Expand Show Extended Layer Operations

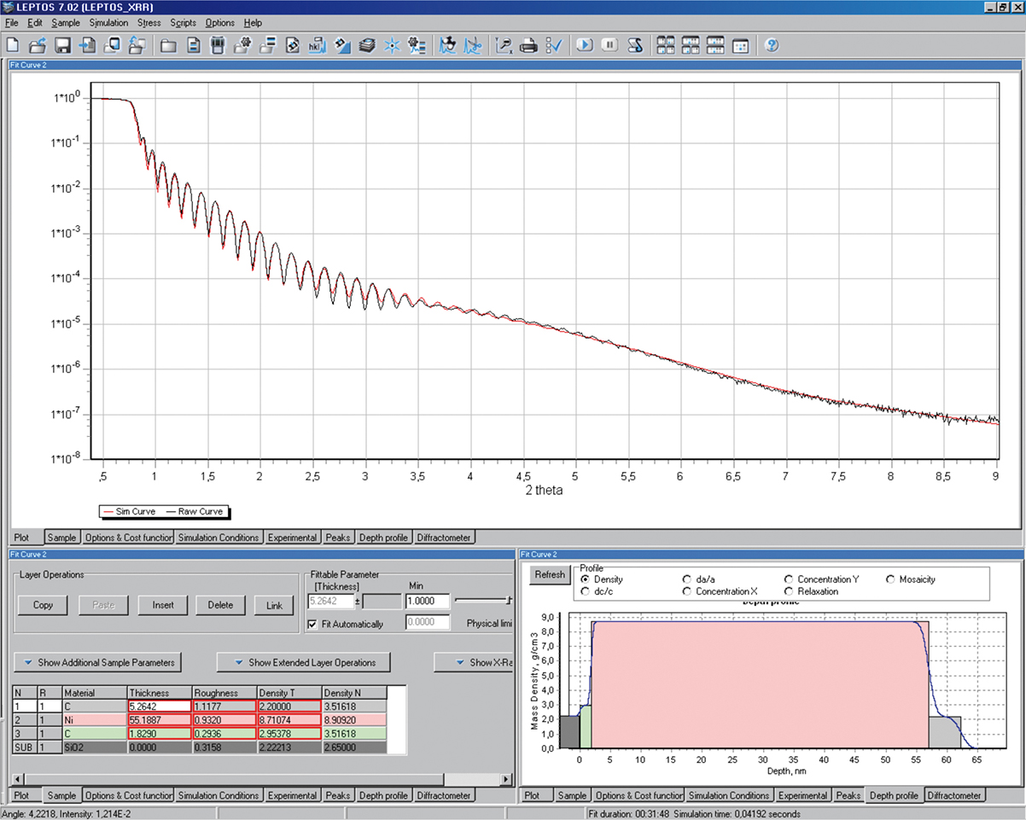pyautogui.click(x=304, y=662)
